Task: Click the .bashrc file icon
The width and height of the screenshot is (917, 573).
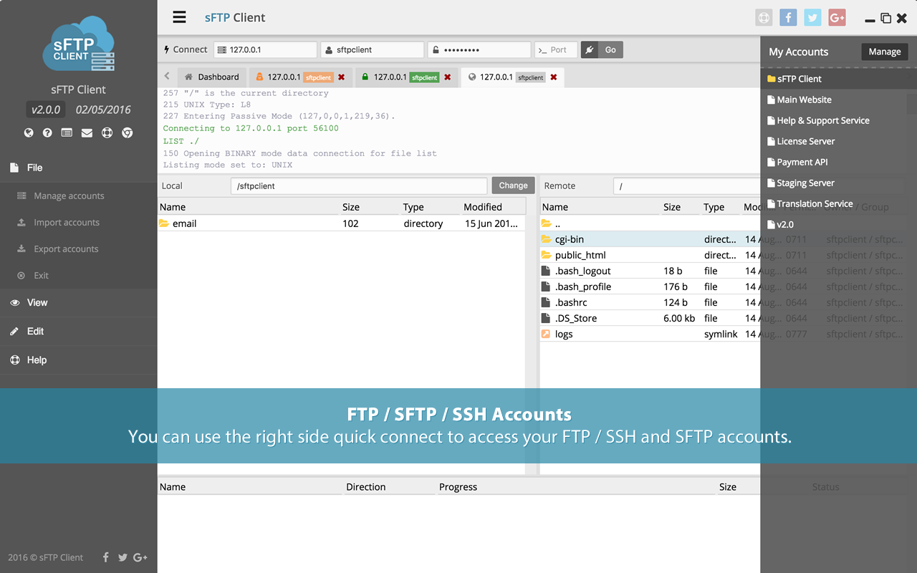Action: pyautogui.click(x=546, y=302)
